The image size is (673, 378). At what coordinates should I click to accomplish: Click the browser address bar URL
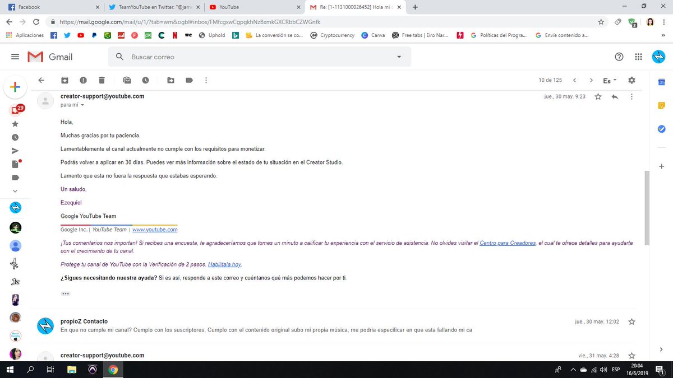[190, 22]
